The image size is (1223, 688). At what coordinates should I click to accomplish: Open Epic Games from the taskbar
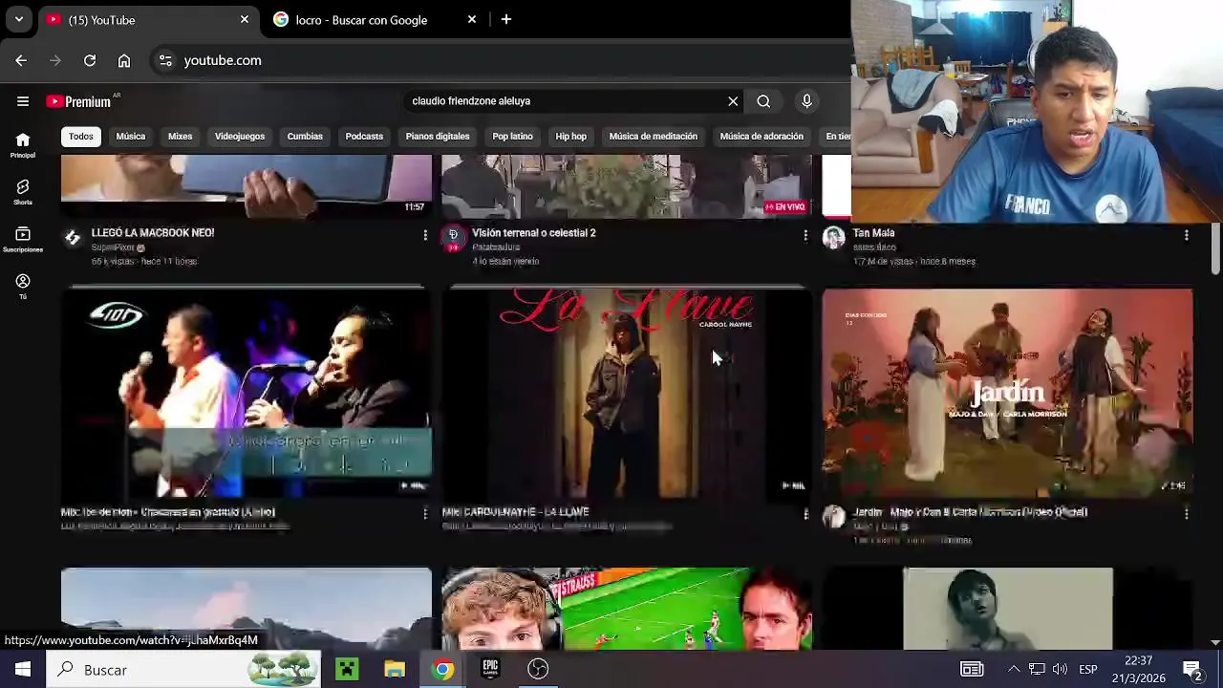coord(490,670)
